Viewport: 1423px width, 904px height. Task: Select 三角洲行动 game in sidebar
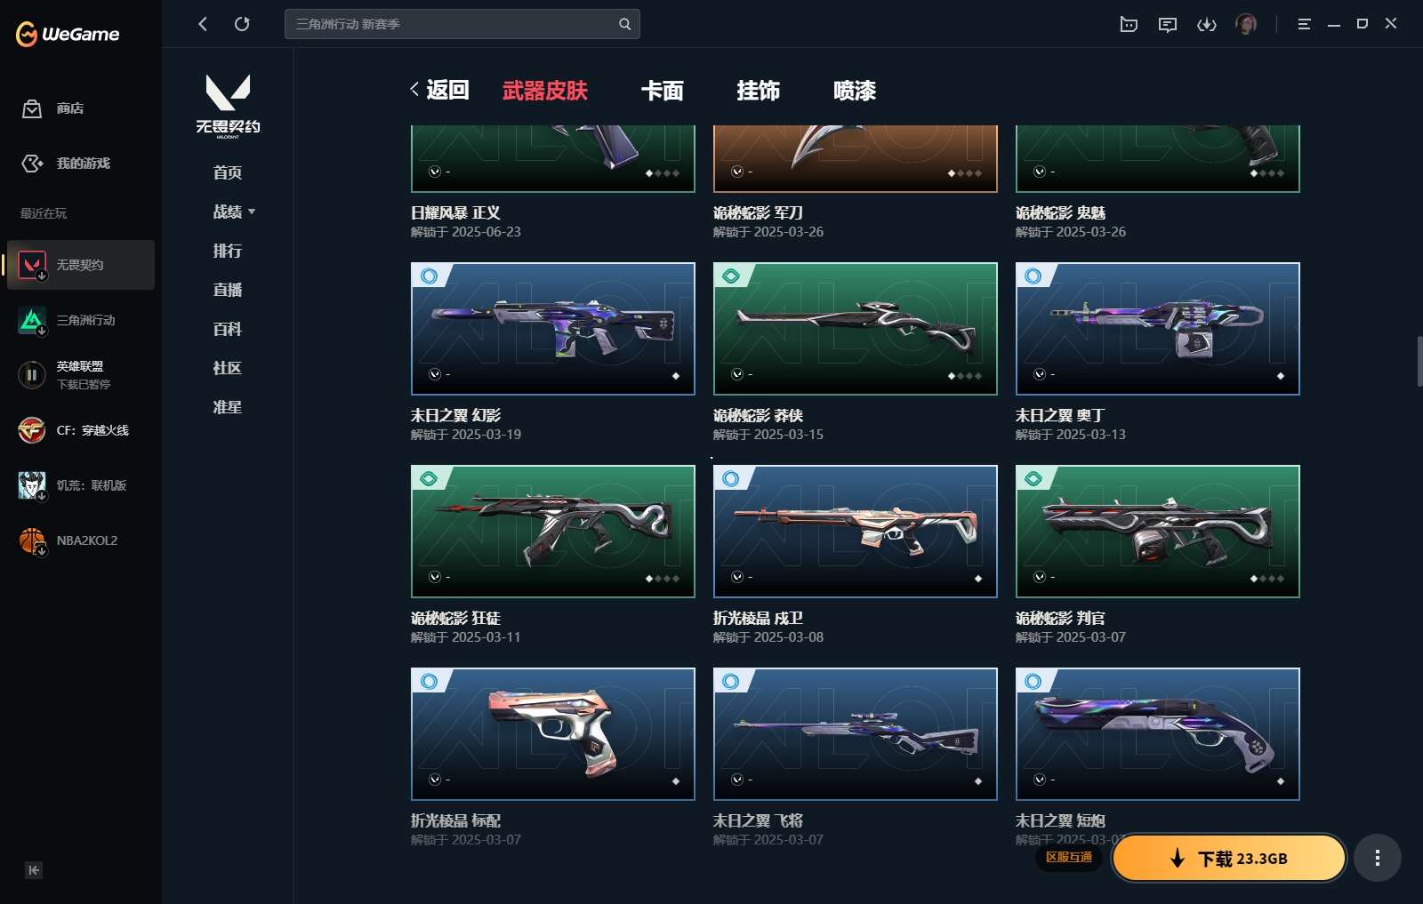point(81,320)
